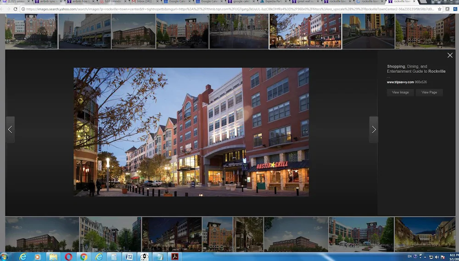The width and height of the screenshot is (459, 261).
Task: Open Google Chrome from the taskbar
Action: (84, 257)
